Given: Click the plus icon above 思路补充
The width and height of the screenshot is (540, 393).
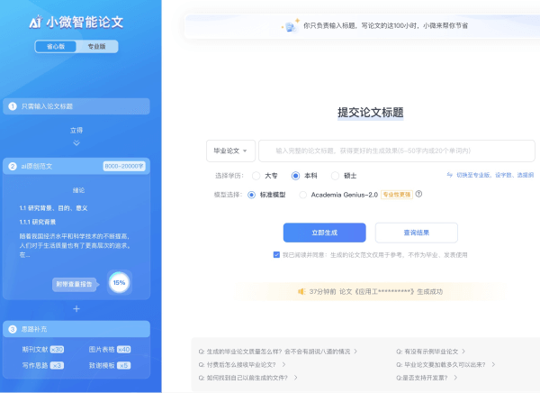Looking at the screenshot, I should (x=76, y=309).
